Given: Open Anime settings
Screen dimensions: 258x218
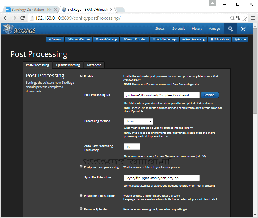Looking at the screenshot, I should coord(240,39).
